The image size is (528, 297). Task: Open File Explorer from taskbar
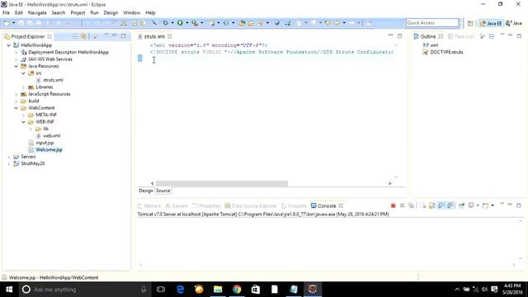[x=218, y=290]
